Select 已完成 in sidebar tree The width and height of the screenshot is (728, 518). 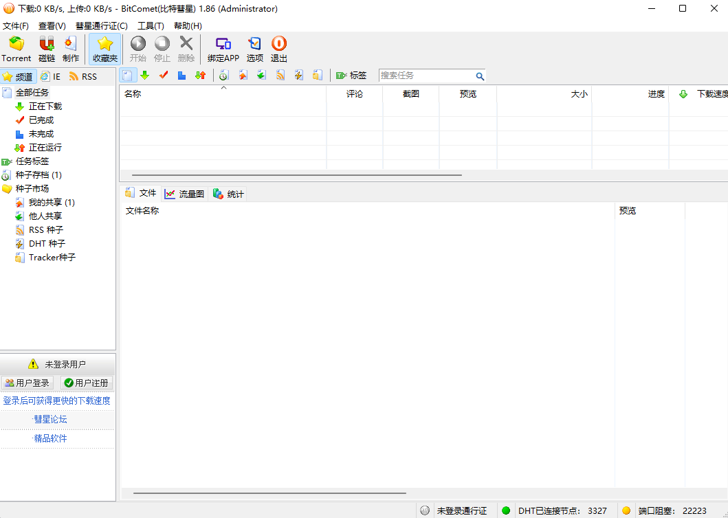click(x=41, y=120)
